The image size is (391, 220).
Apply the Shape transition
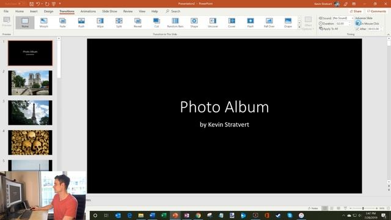194,23
